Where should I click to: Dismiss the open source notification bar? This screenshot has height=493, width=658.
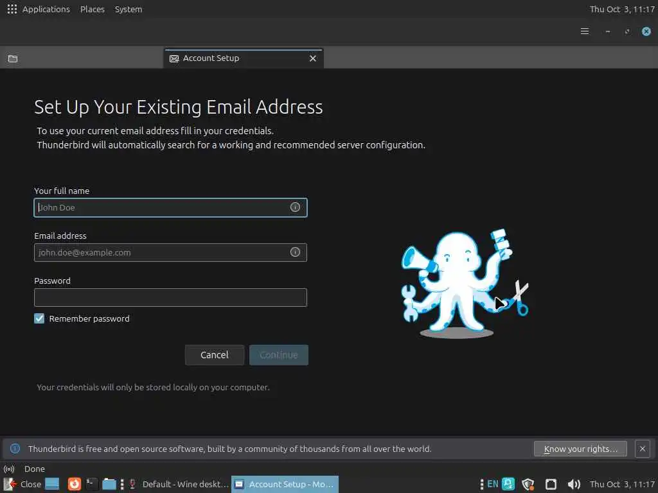[642, 449]
